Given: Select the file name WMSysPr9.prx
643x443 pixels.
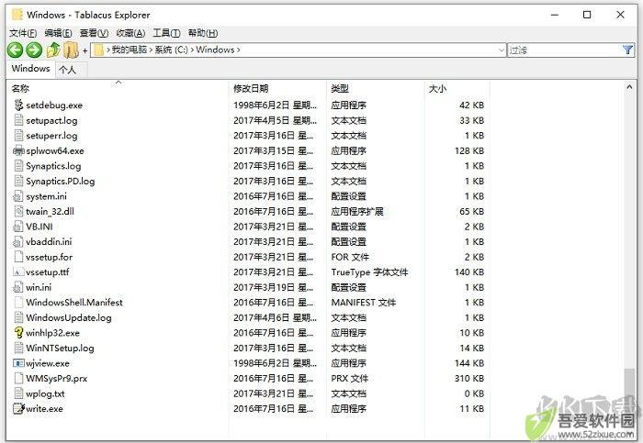Looking at the screenshot, I should [x=57, y=378].
